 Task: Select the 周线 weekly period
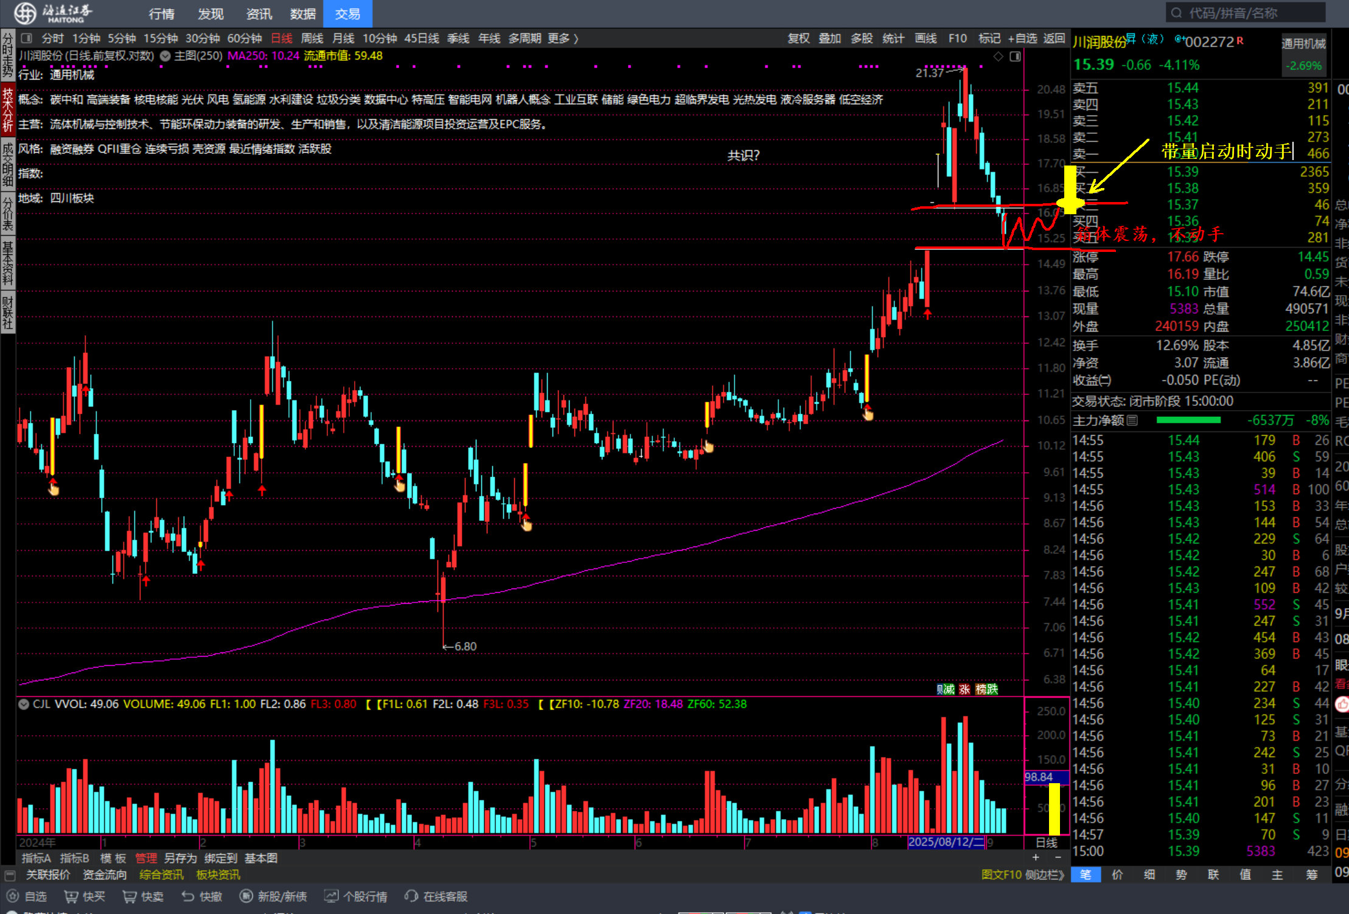pyautogui.click(x=312, y=38)
